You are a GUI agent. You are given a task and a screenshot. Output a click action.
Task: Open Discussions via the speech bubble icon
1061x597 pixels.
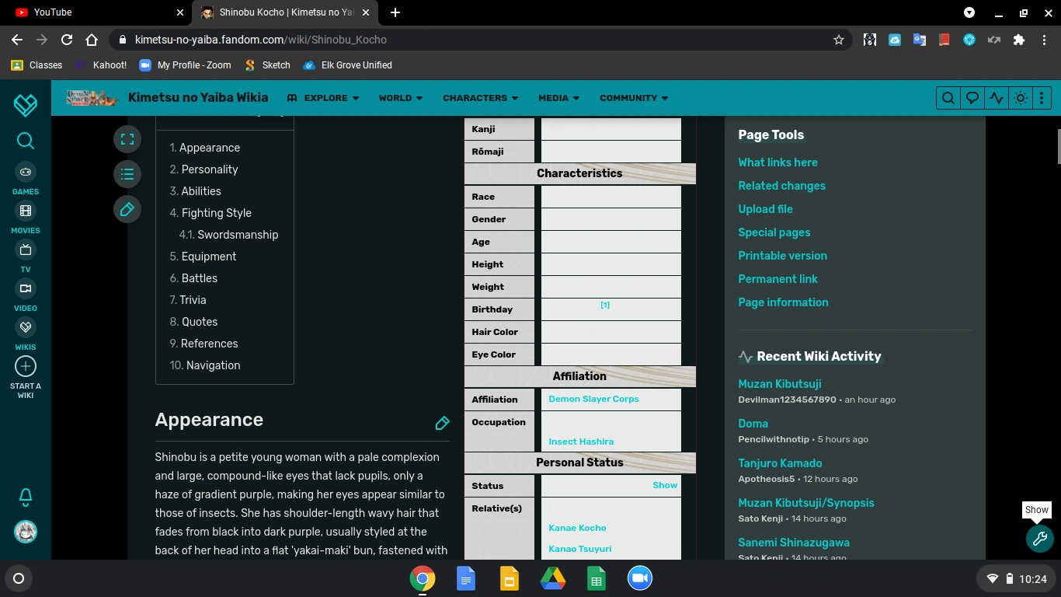click(972, 98)
